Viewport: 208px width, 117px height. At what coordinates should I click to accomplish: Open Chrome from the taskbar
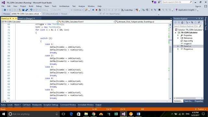pyautogui.click(x=94, y=114)
